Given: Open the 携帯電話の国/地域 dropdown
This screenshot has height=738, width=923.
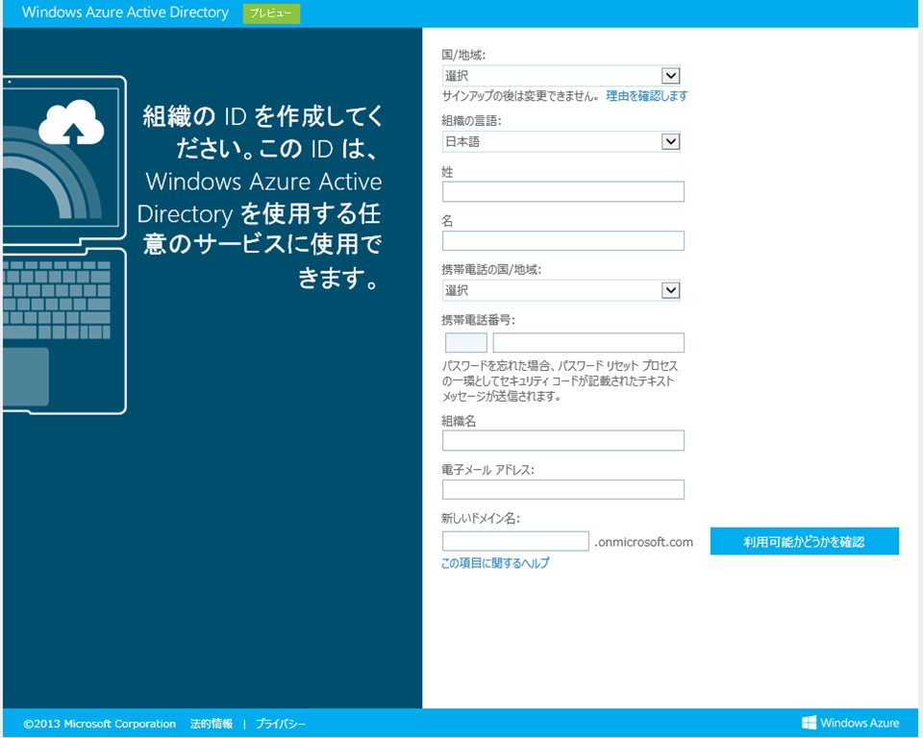Looking at the screenshot, I should point(561,290).
